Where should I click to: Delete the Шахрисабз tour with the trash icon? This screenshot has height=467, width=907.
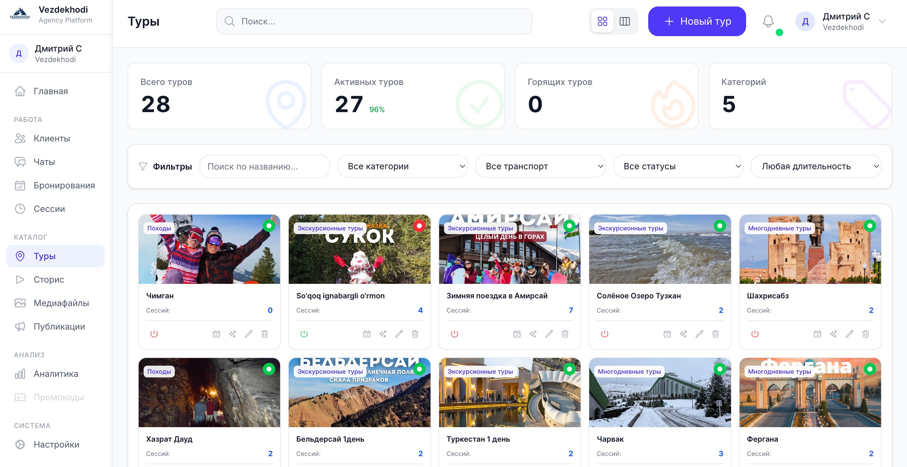click(x=866, y=334)
